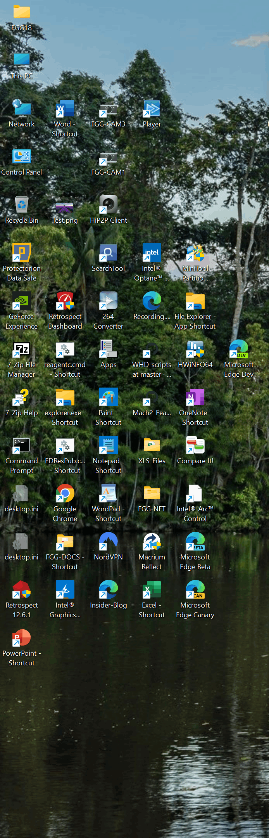The image size is (269, 838).
Task: Open the XLS-Files folder
Action: pos(152,445)
